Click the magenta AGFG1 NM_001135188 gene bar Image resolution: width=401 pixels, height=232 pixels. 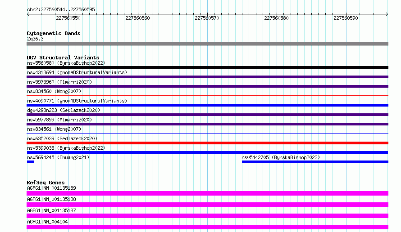tap(207, 205)
